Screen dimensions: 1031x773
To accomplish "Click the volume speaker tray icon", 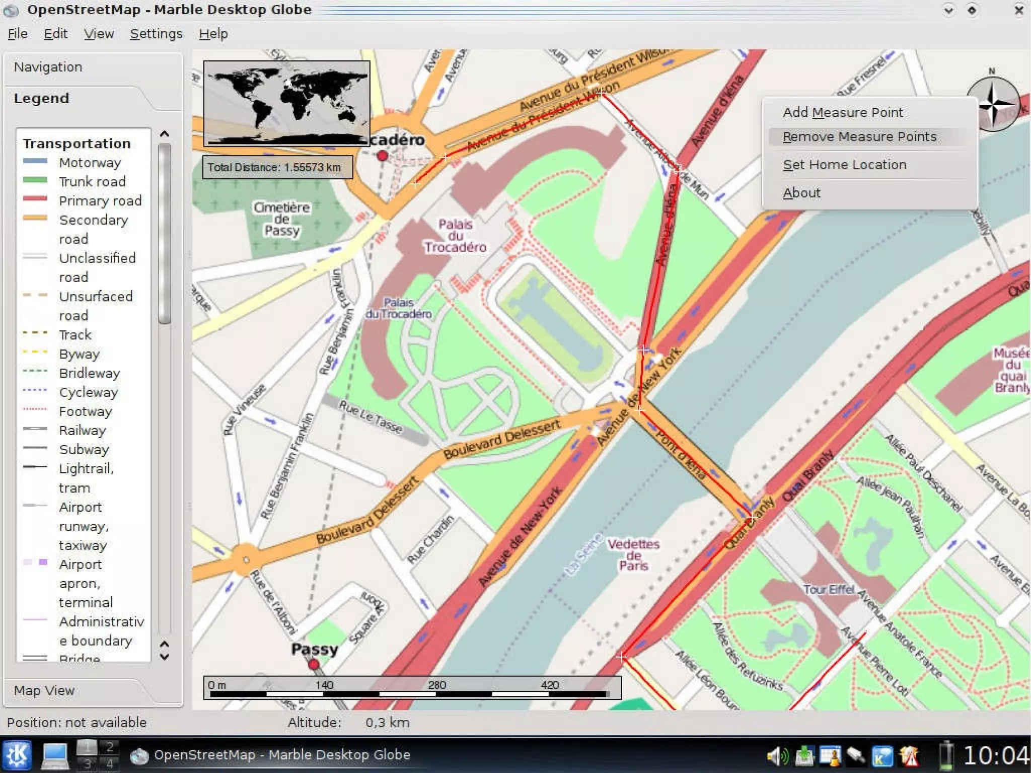I will point(777,756).
